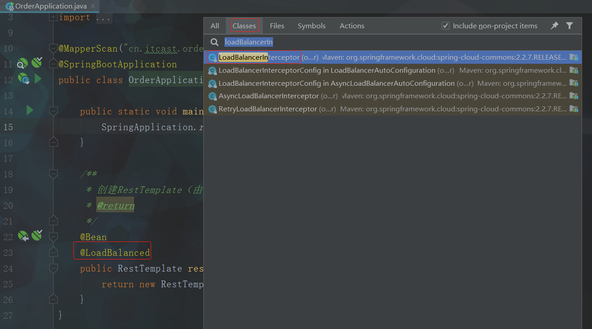Toggle Include non-project items checkbox
This screenshot has width=592, height=329.
[445, 26]
